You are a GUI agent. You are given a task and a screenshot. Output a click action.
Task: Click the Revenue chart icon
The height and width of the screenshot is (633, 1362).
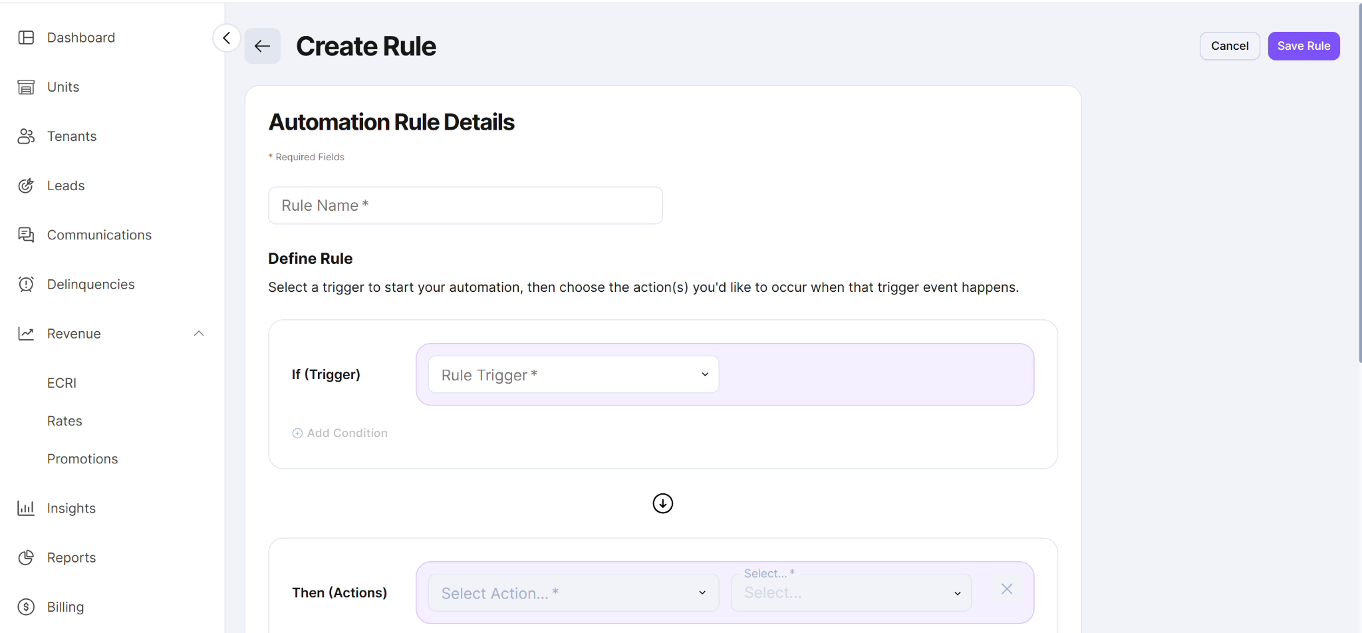26,334
